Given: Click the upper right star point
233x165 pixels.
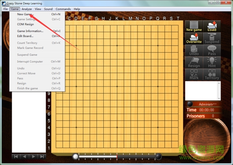Looking at the screenshot, I should (158, 45).
